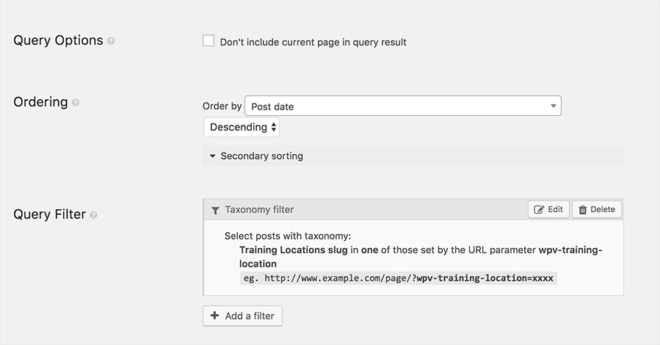Change the Descending sort direction selector

(242, 127)
